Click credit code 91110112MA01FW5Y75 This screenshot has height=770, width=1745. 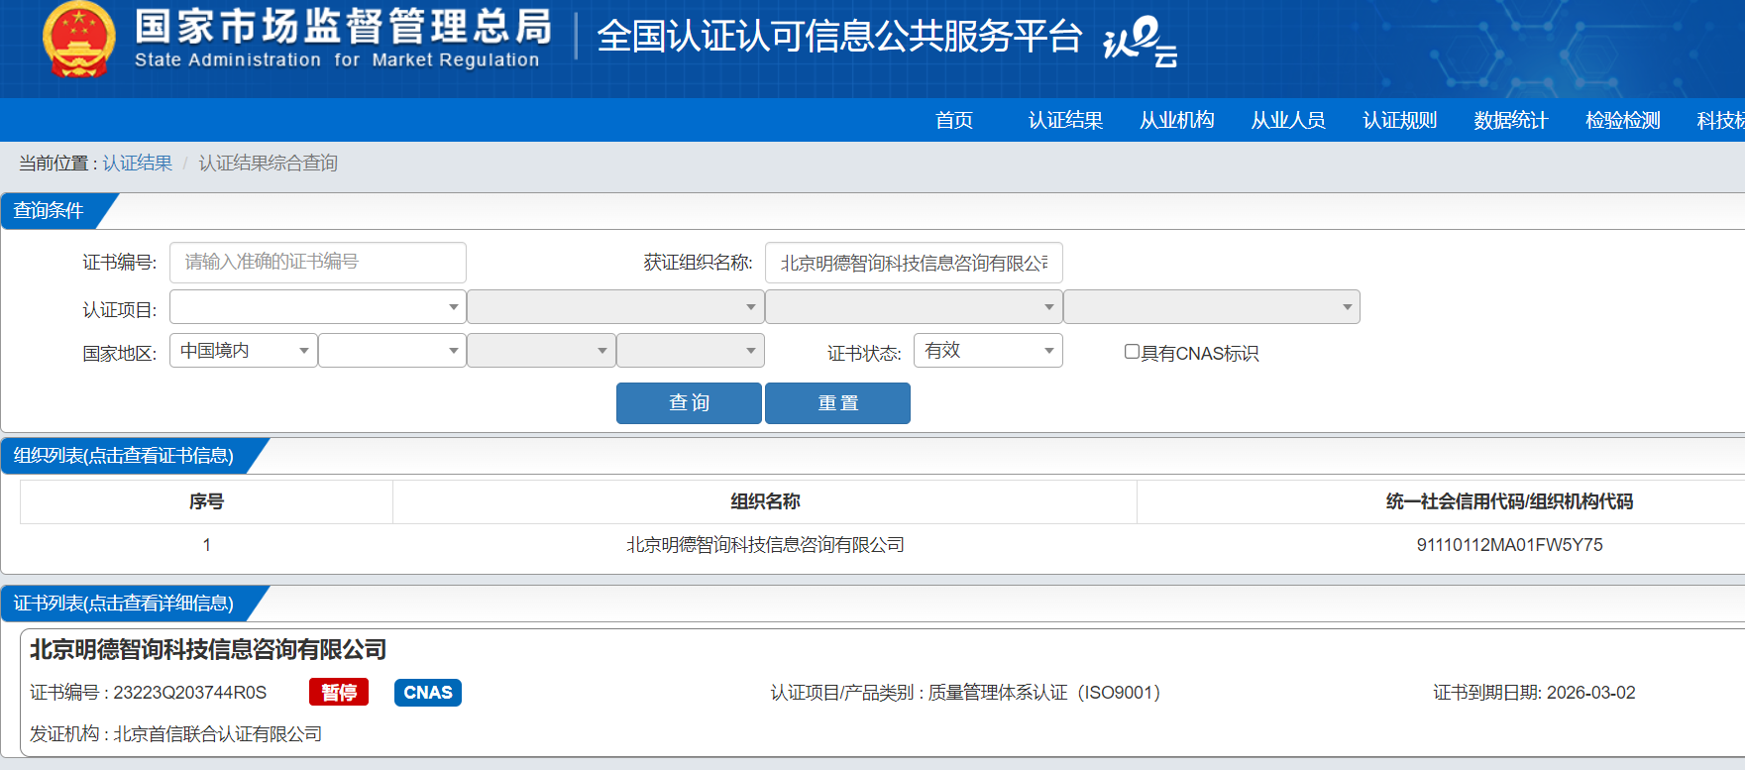pyautogui.click(x=1509, y=545)
